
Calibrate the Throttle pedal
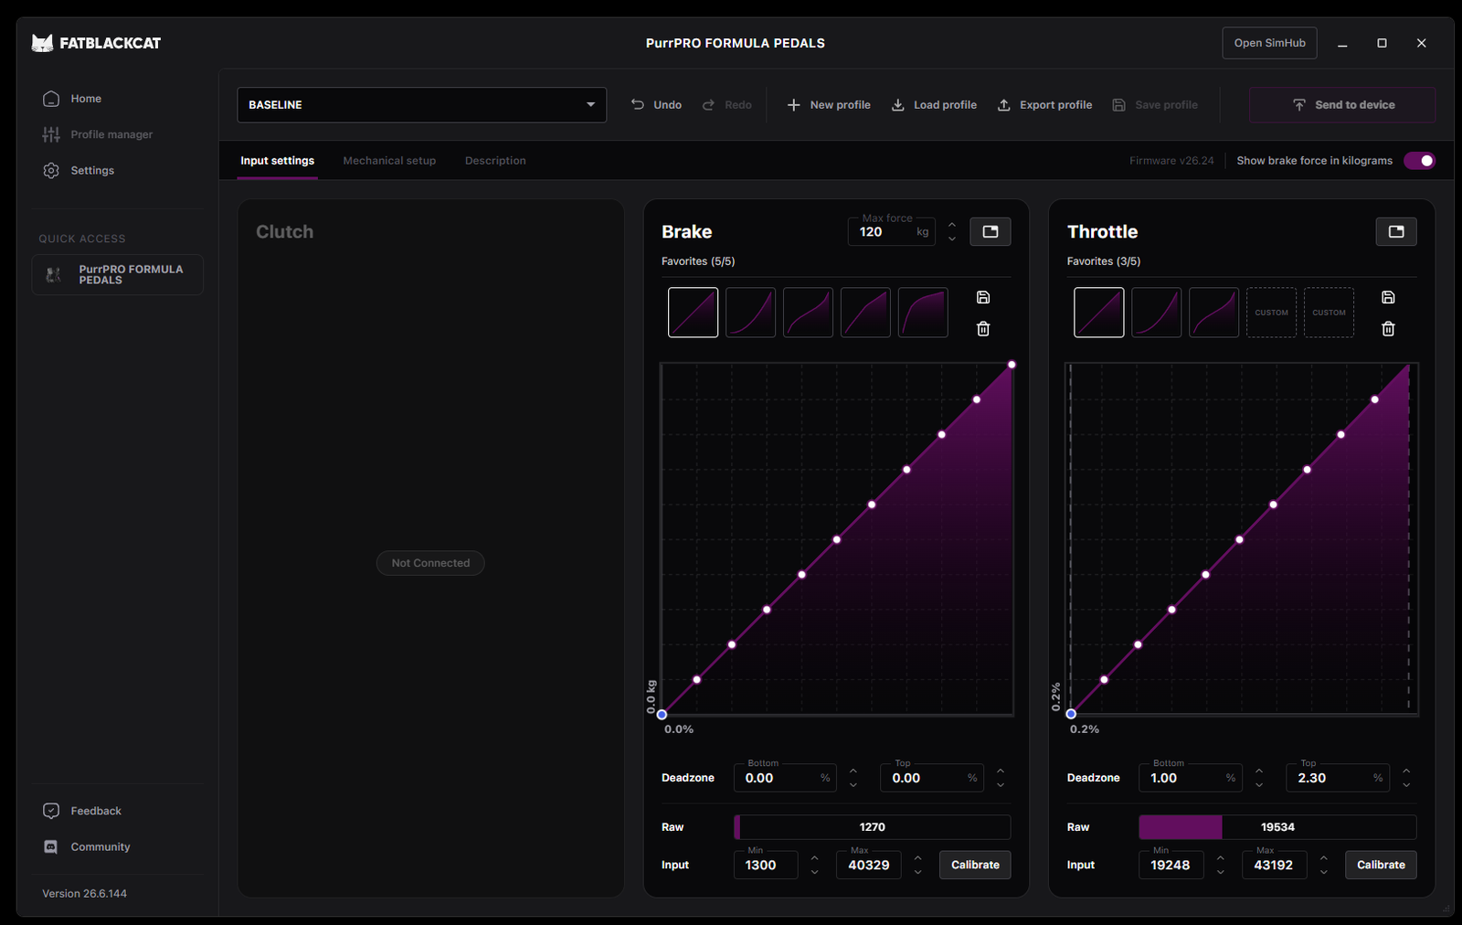point(1381,865)
